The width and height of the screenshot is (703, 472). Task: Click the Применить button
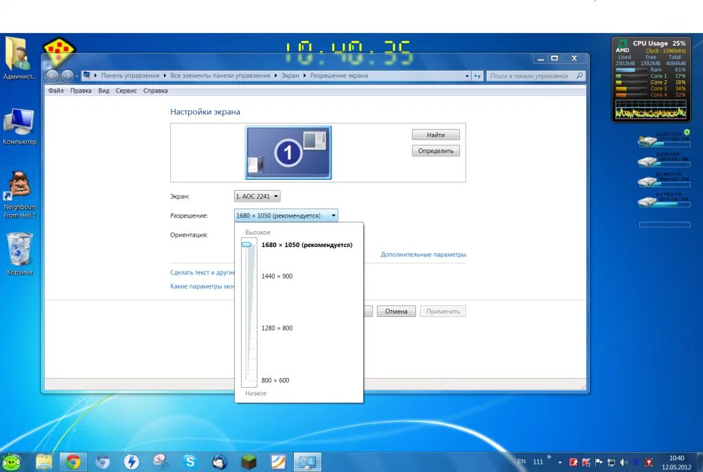point(443,311)
